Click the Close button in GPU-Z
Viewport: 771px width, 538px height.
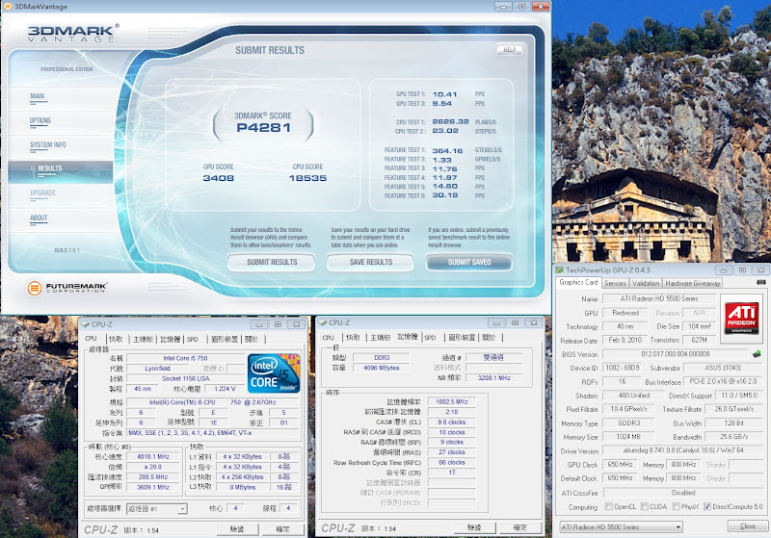click(x=748, y=525)
